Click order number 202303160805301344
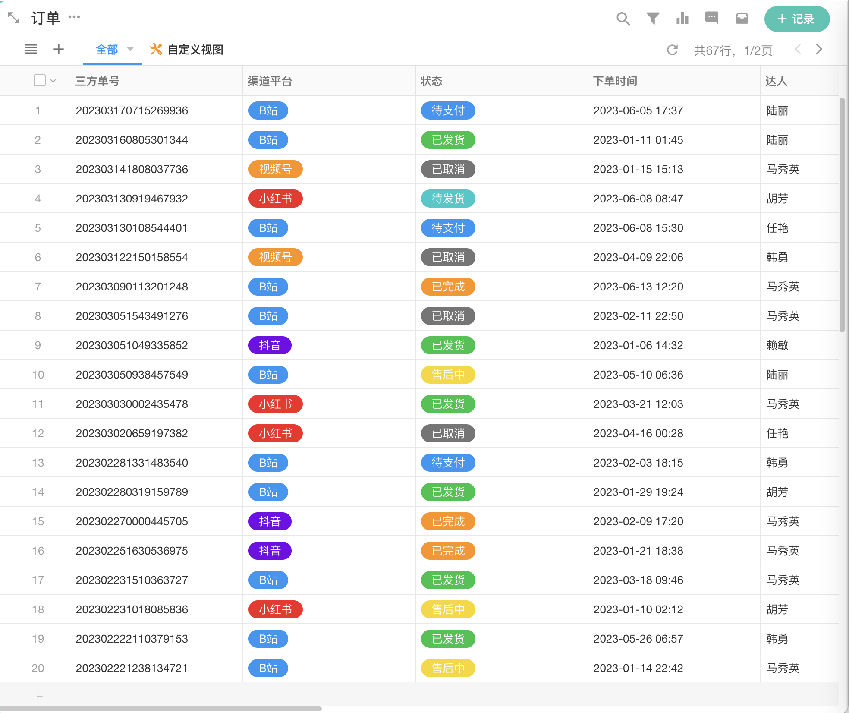The height and width of the screenshot is (713, 849). pos(132,140)
